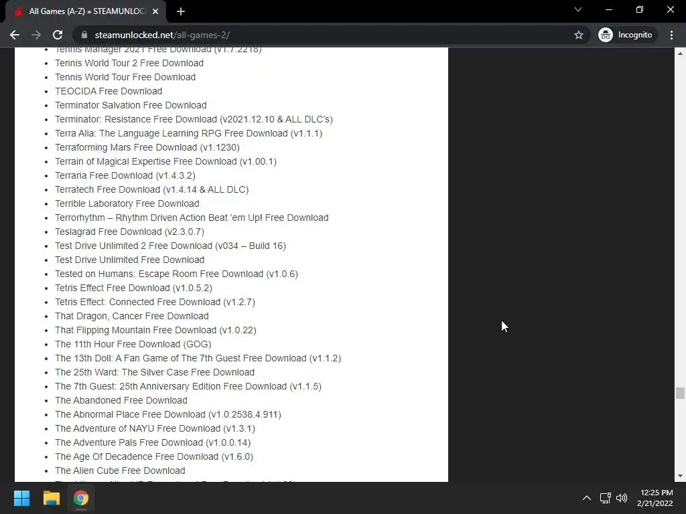The image size is (686, 514).
Task: Bookmark this page with the star
Action: [578, 35]
